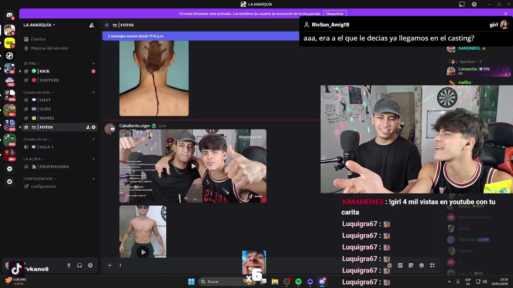Click the create invite icon on the FOTOS channel
Viewport: 513px width, 288px height.
[x=88, y=127]
